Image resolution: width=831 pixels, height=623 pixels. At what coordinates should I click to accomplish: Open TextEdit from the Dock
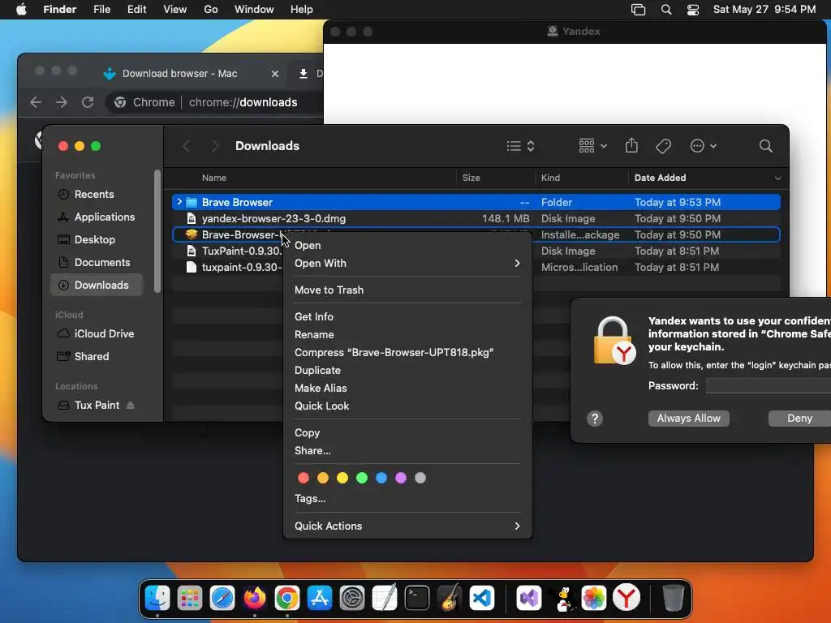[x=385, y=598]
